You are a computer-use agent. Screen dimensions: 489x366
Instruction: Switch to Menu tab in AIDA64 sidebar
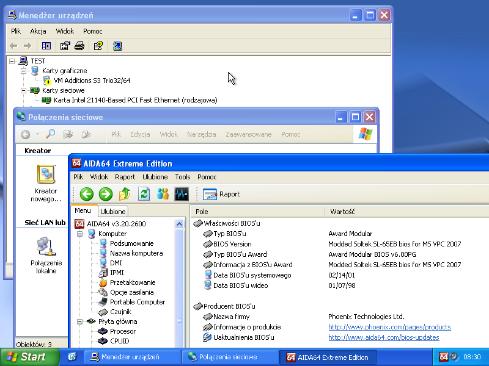click(83, 210)
